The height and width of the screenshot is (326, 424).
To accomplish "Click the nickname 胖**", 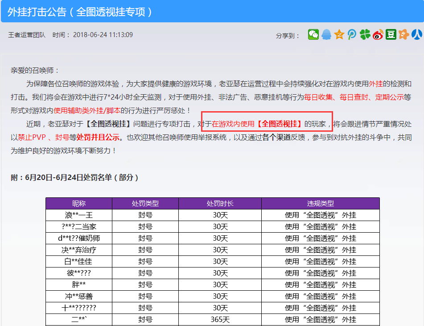I will [78, 285].
